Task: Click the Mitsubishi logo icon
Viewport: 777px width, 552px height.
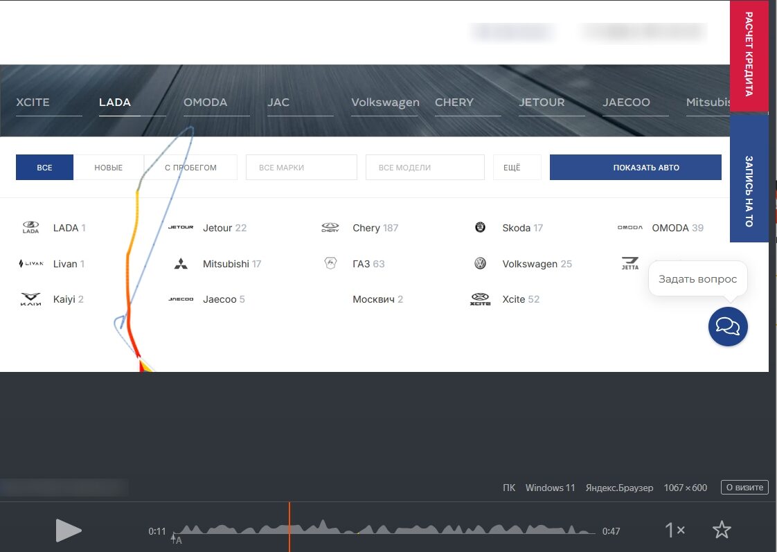Action: pyautogui.click(x=181, y=264)
